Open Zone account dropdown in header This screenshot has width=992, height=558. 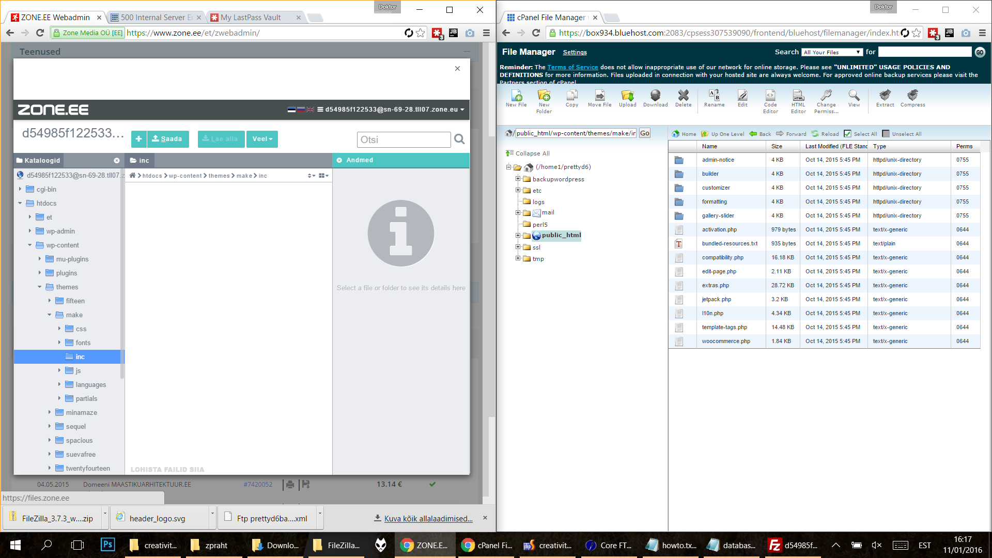coord(391,110)
